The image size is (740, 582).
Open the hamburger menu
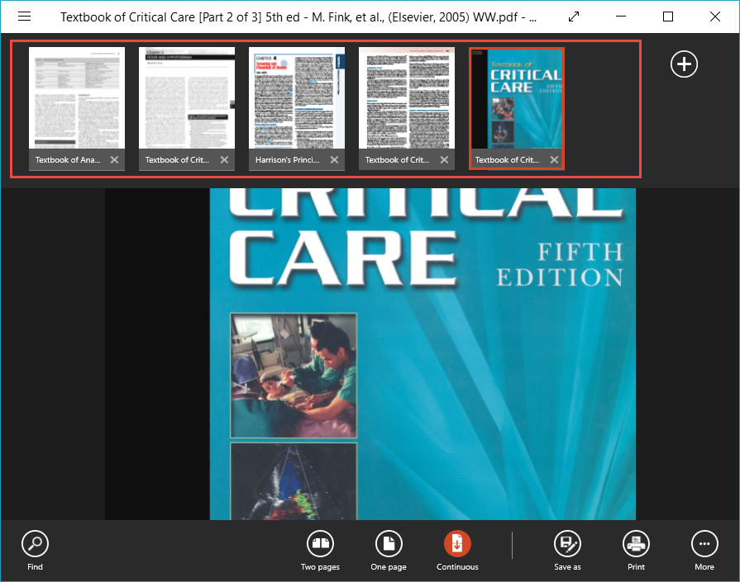pos(25,17)
